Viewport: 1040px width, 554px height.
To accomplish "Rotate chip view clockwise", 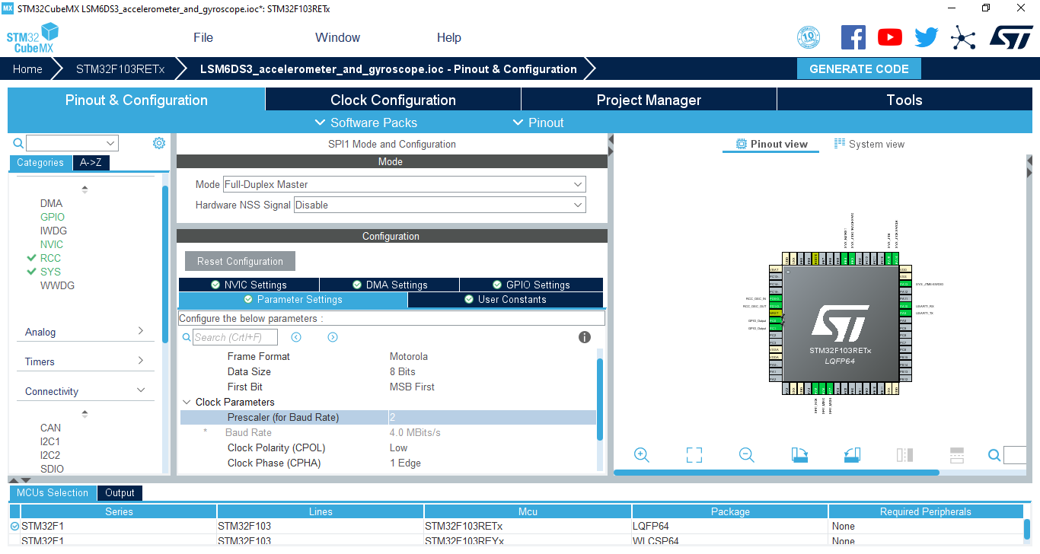I will 799,455.
